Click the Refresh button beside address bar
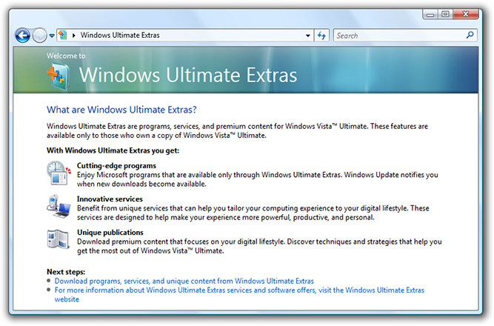 321,36
